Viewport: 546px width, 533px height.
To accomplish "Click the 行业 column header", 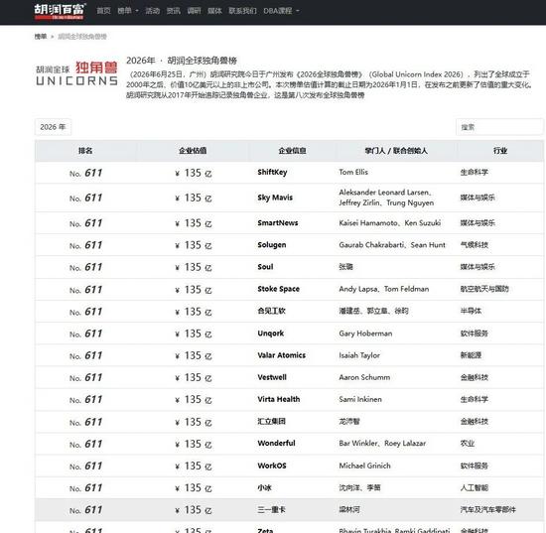I will (500, 151).
